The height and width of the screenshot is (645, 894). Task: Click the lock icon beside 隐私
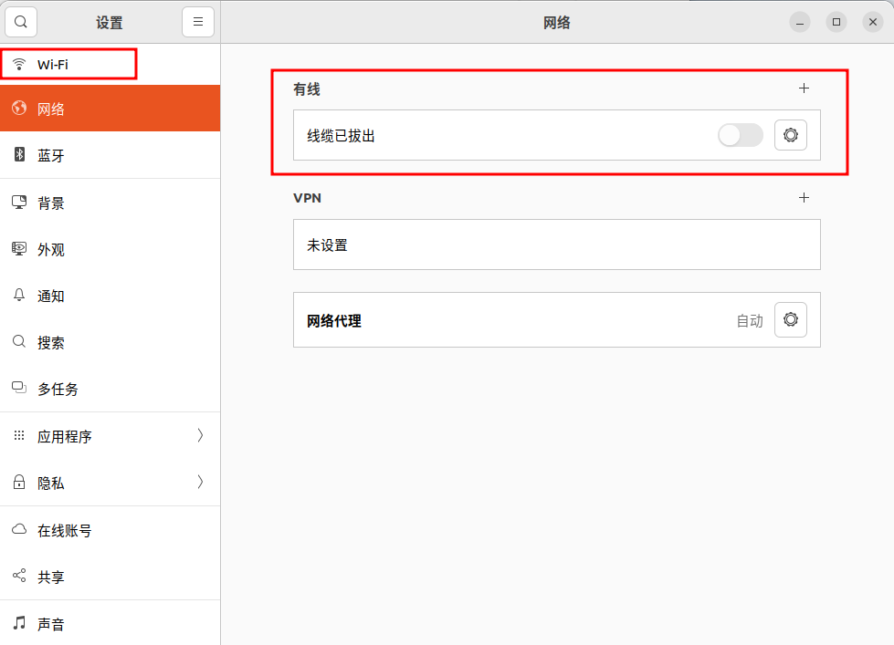click(x=19, y=482)
